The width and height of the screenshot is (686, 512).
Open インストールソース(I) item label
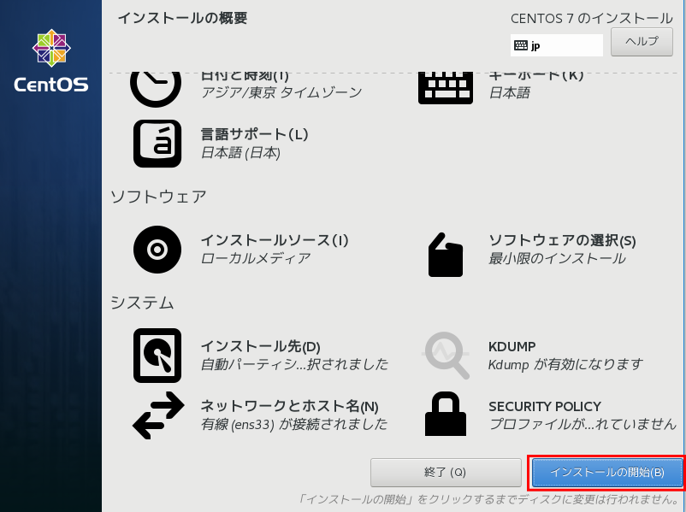275,240
